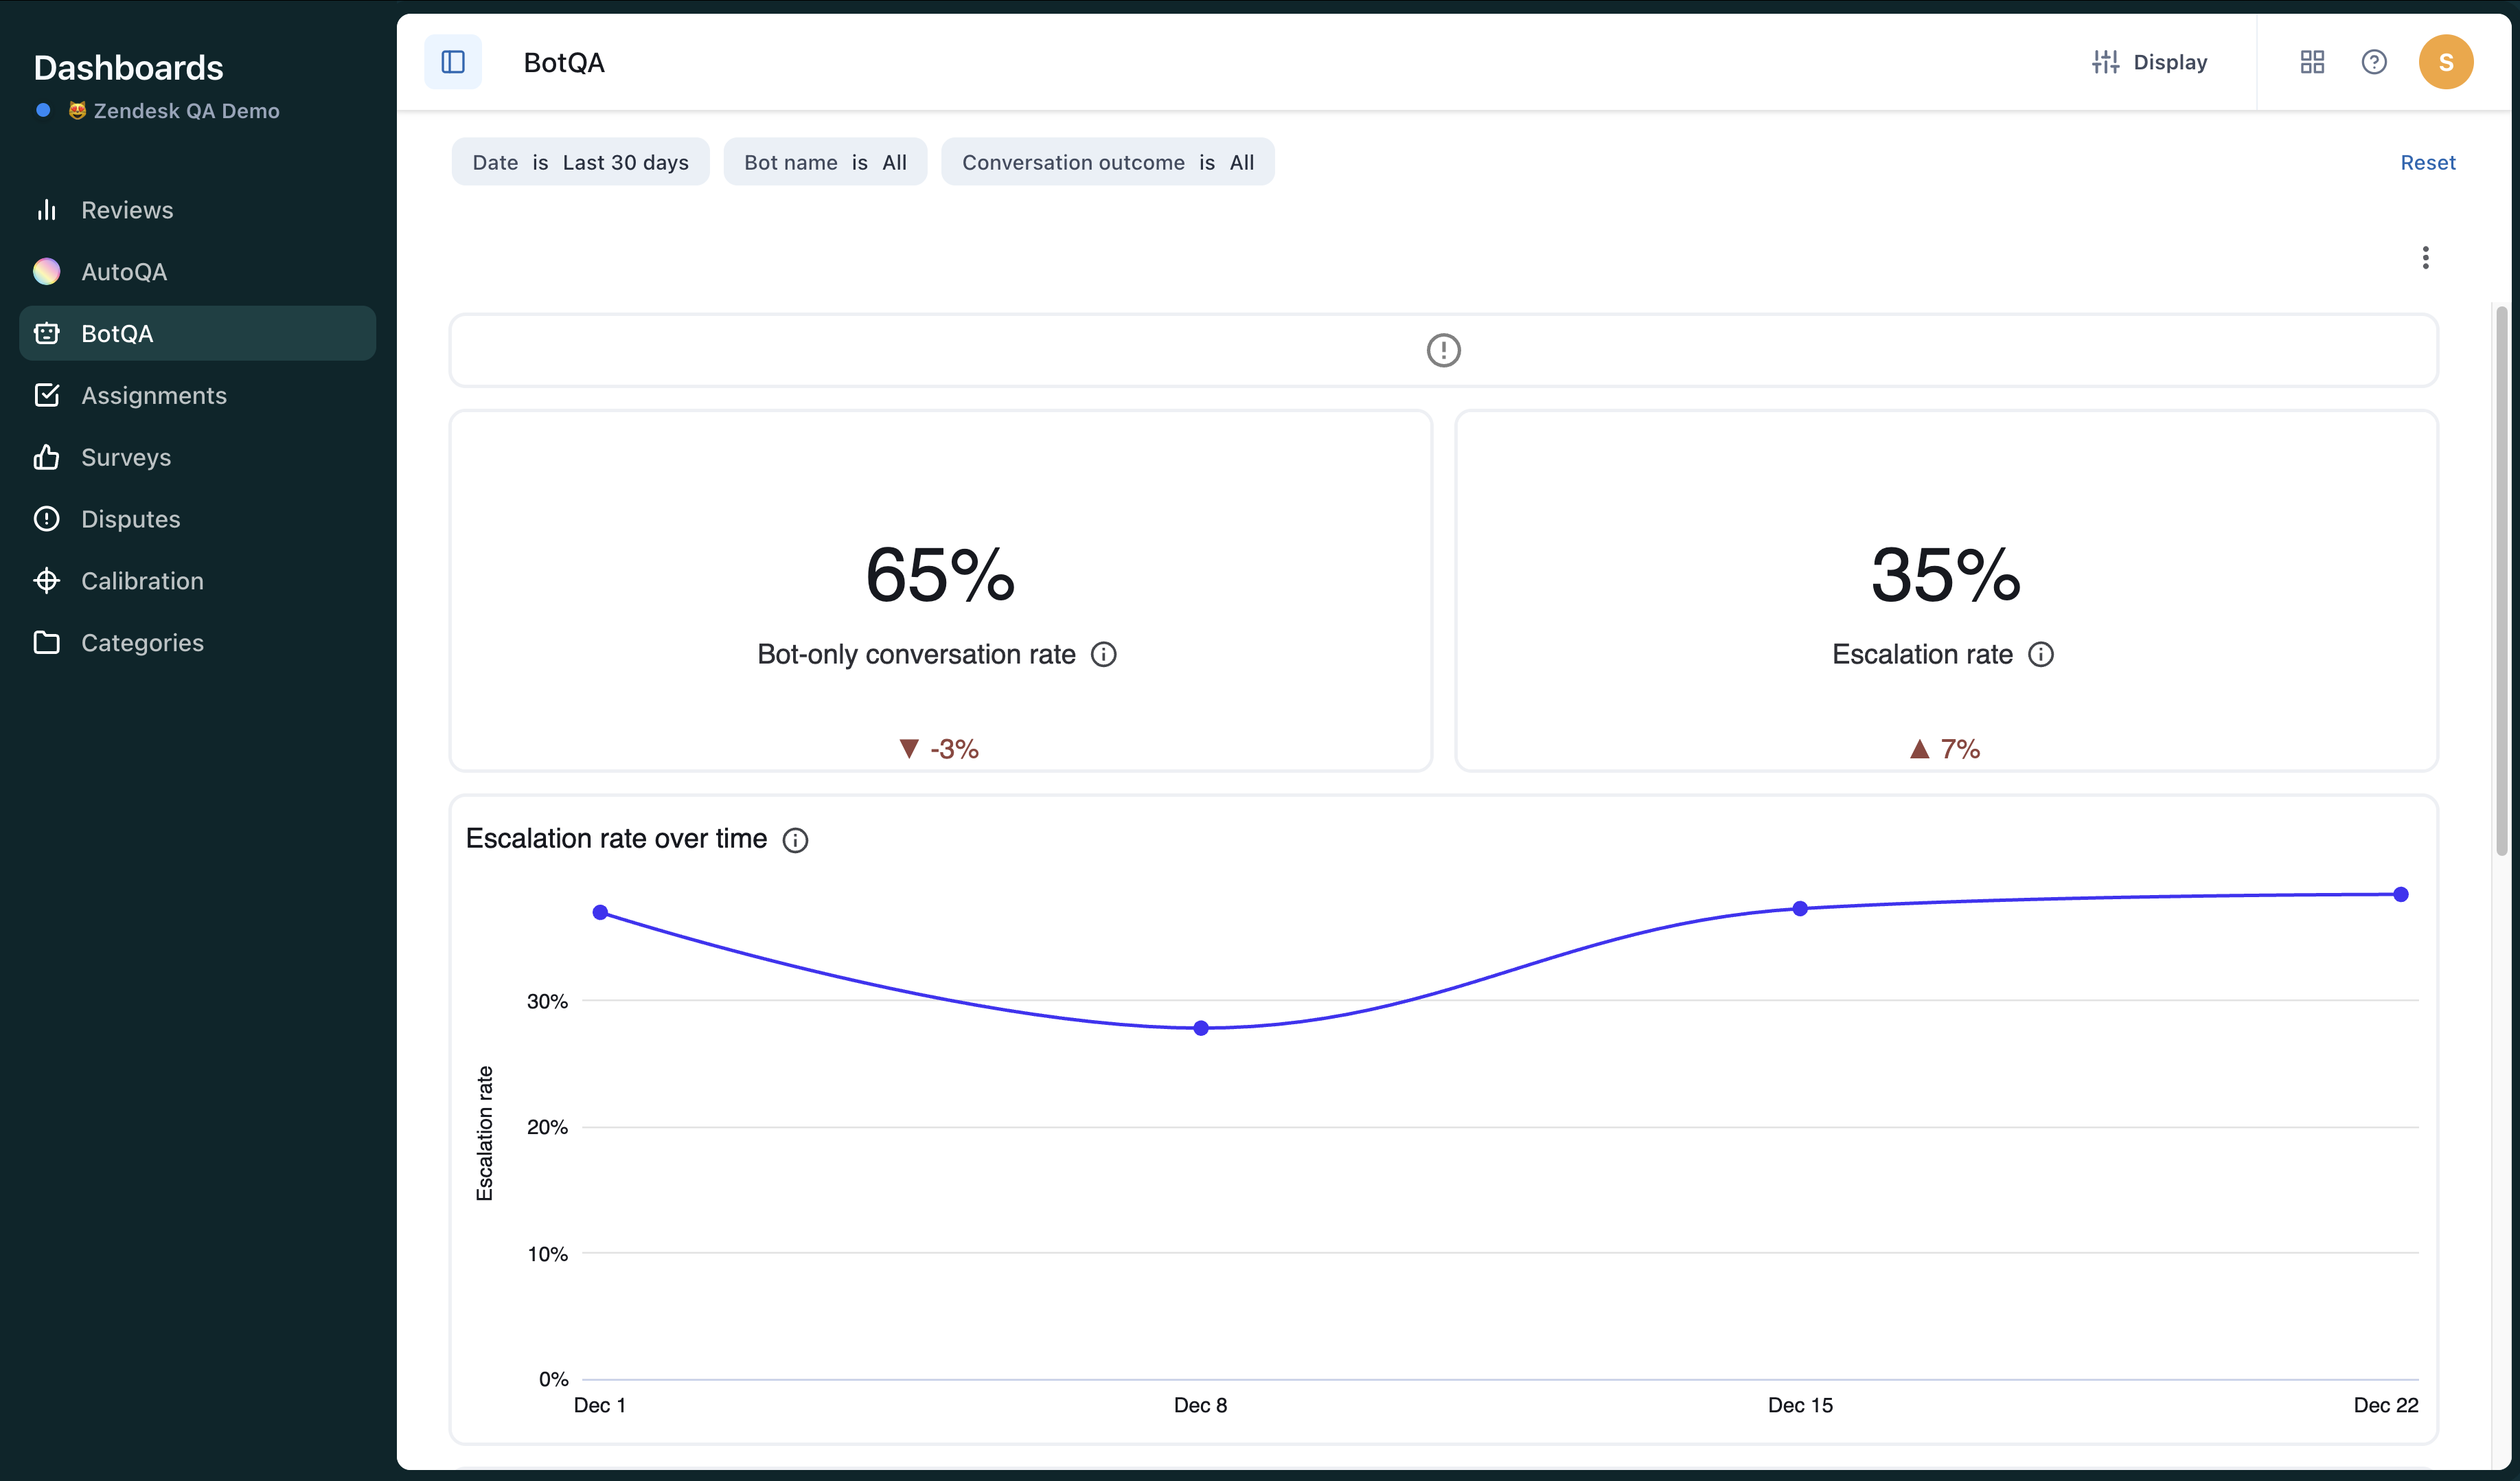Open the Conversation outcome filter
This screenshot has width=2520, height=1481.
1107,162
